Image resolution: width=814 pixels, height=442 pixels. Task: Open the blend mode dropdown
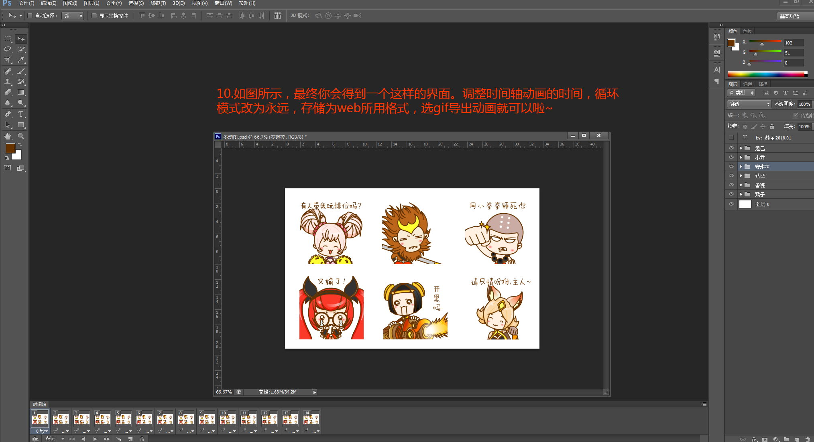(x=749, y=104)
